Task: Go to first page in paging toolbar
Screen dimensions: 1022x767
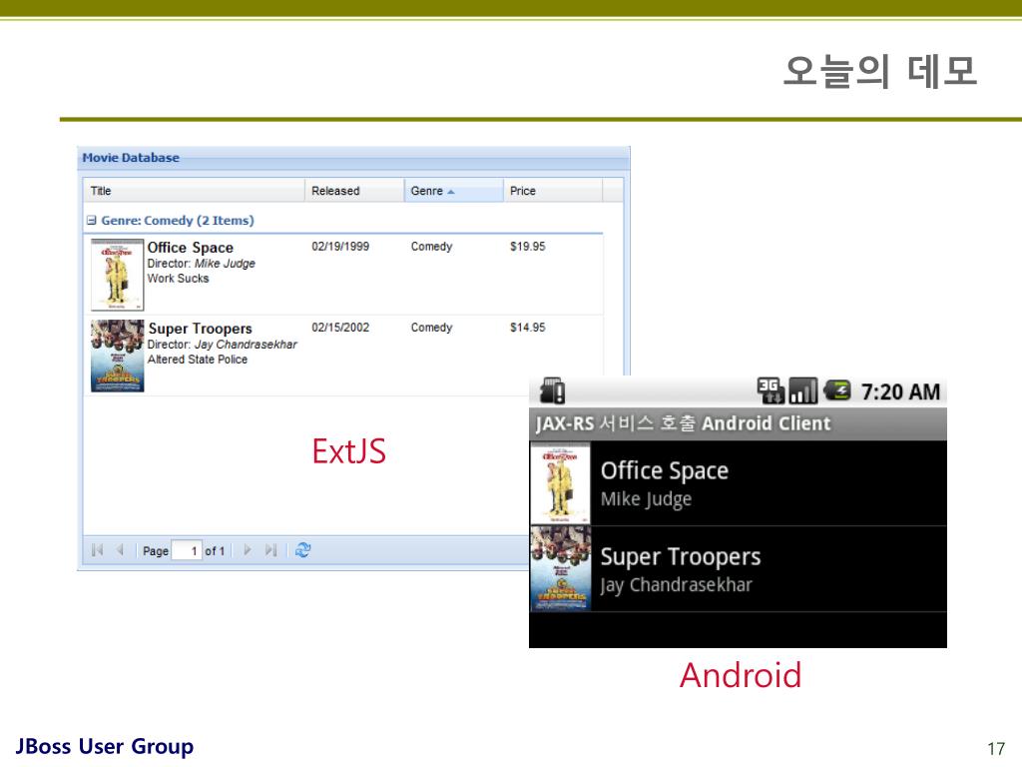Action: coord(98,550)
